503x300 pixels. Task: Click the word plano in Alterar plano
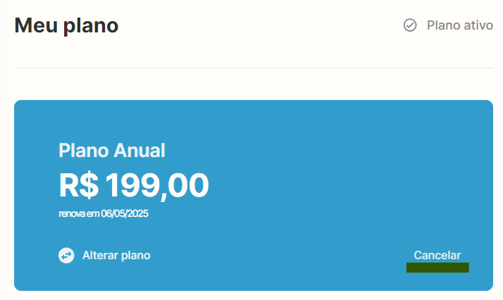[136, 256]
